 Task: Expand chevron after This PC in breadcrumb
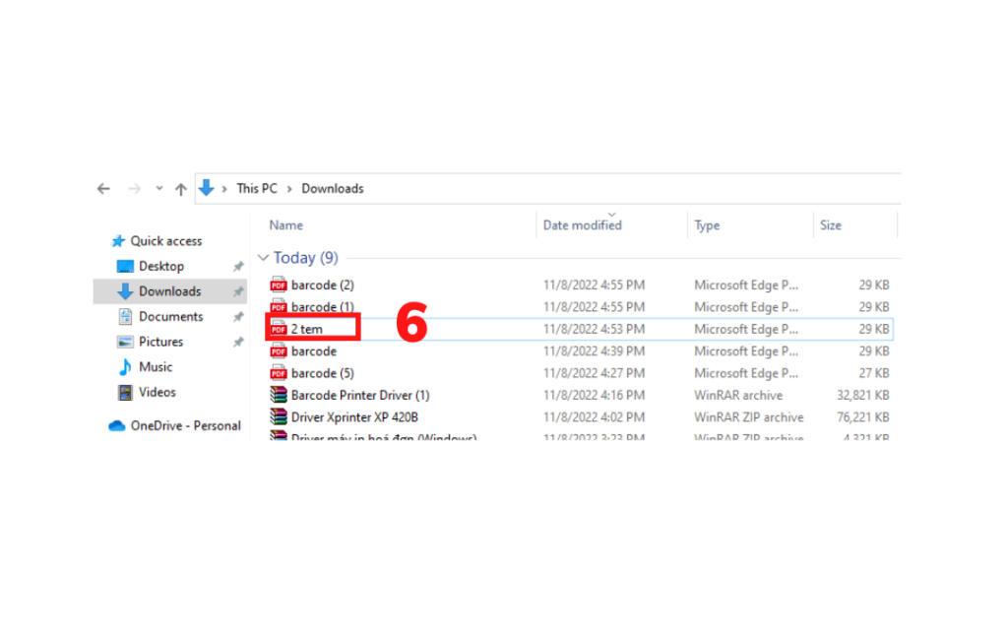point(289,189)
